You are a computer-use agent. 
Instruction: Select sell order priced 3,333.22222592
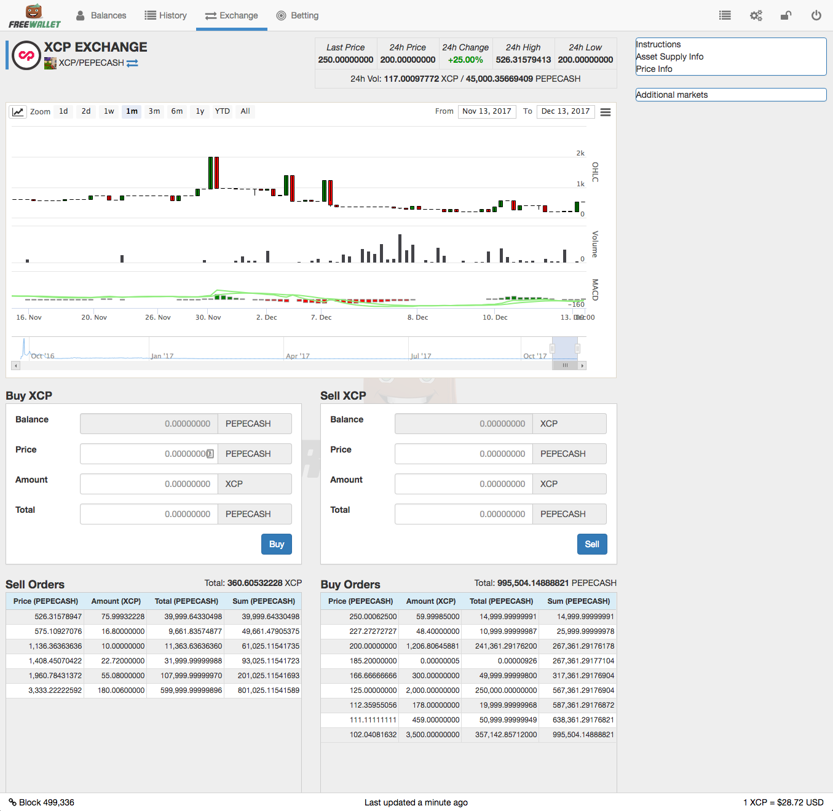coord(154,690)
